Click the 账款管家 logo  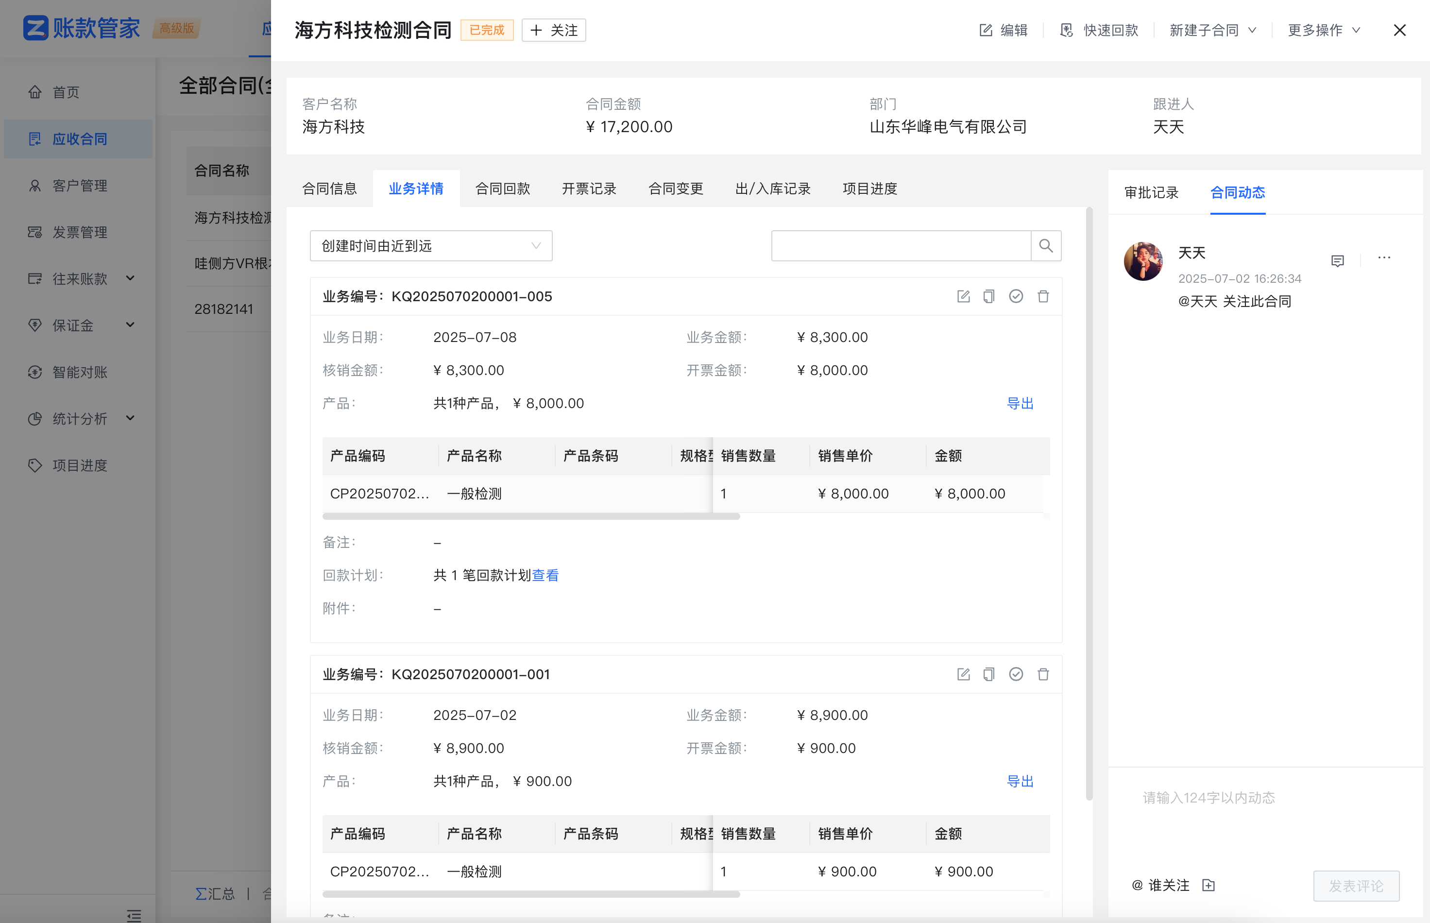pyautogui.click(x=82, y=28)
